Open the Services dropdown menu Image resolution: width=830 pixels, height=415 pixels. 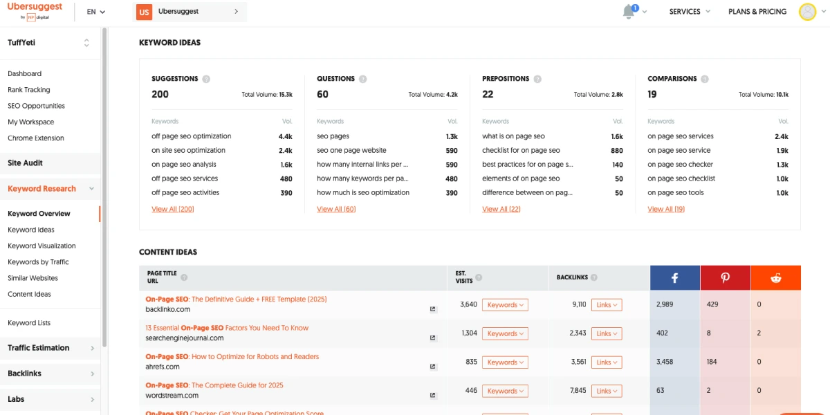click(x=690, y=12)
